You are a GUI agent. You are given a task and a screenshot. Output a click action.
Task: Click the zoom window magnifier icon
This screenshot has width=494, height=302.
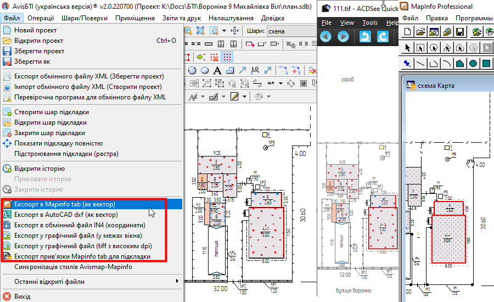[x=214, y=31]
